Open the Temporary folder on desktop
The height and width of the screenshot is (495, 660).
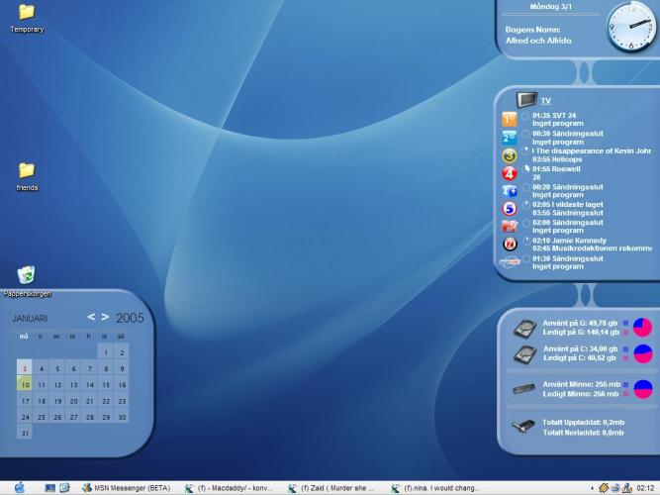27,13
